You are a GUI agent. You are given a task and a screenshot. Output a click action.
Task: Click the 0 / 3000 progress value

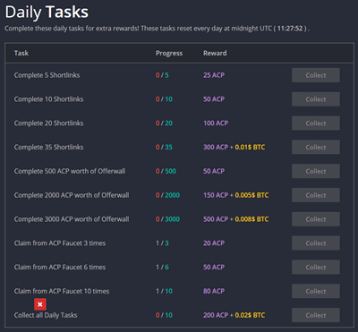[x=167, y=219]
